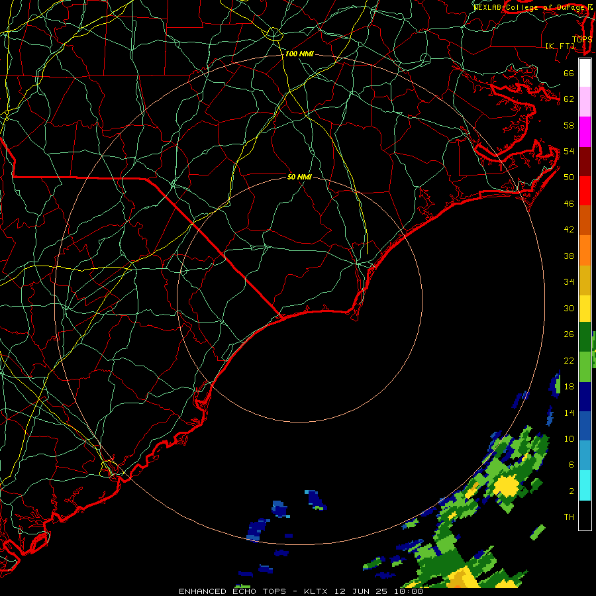Image resolution: width=596 pixels, height=596 pixels.
Task: Click the dark green 30 kft legend swatch
Action: [x=585, y=337]
